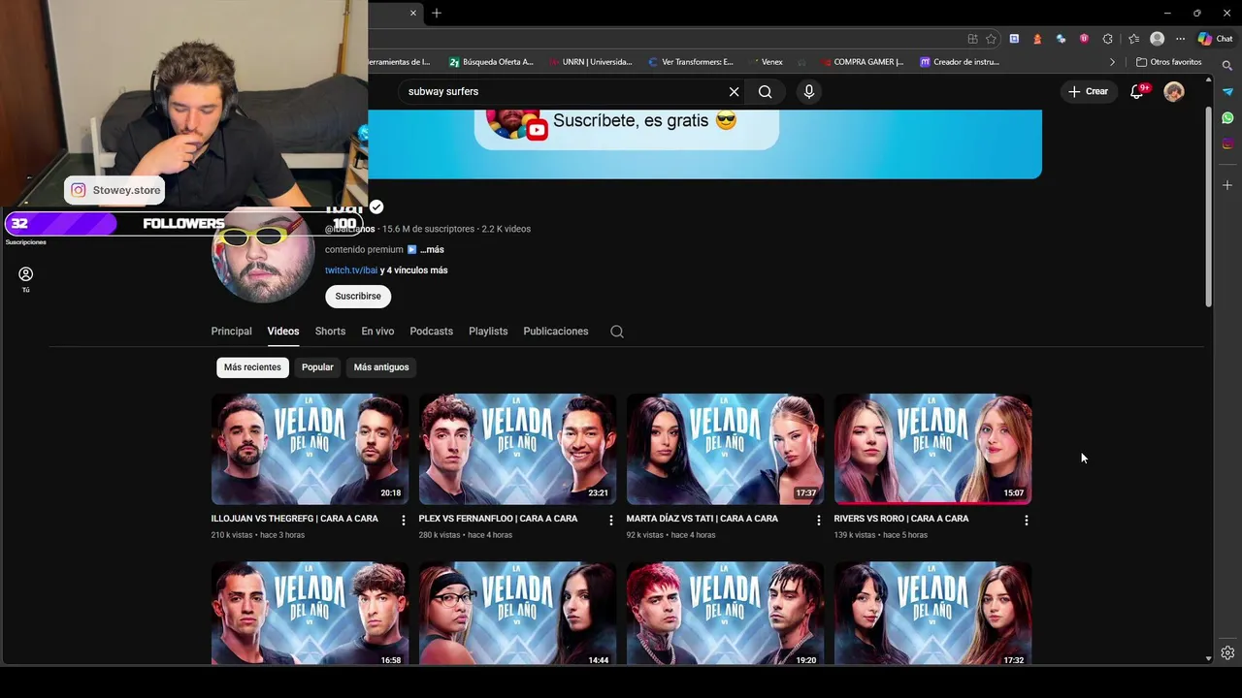Viewport: 1242px width, 698px height.
Task: Open the Extensions puzzle icon
Action: click(1108, 39)
